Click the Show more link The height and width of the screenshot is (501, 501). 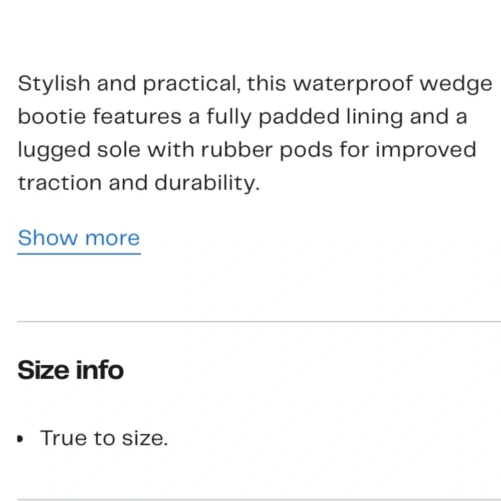pos(79,238)
